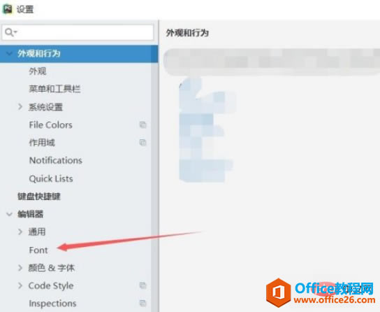Click the PyCharm icon in title bar
Image resolution: width=380 pixels, height=312 pixels.
coord(7,9)
